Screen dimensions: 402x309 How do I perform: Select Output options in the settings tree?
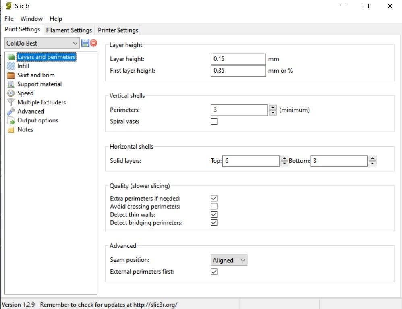(37, 120)
